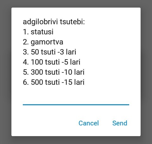Click the Send button
This screenshot has width=152, height=144.
click(120, 123)
